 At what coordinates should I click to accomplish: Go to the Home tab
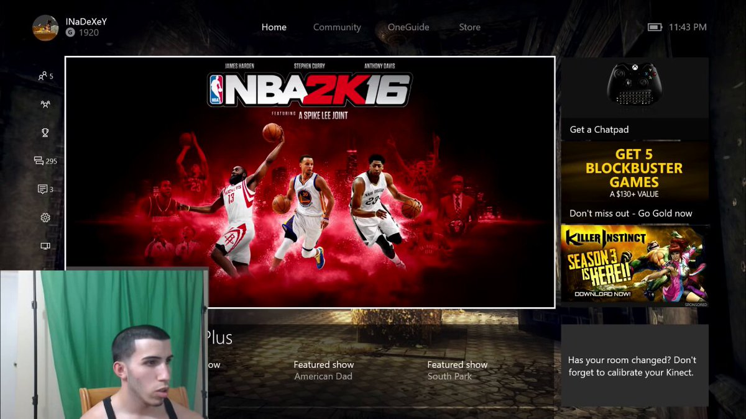coord(274,27)
